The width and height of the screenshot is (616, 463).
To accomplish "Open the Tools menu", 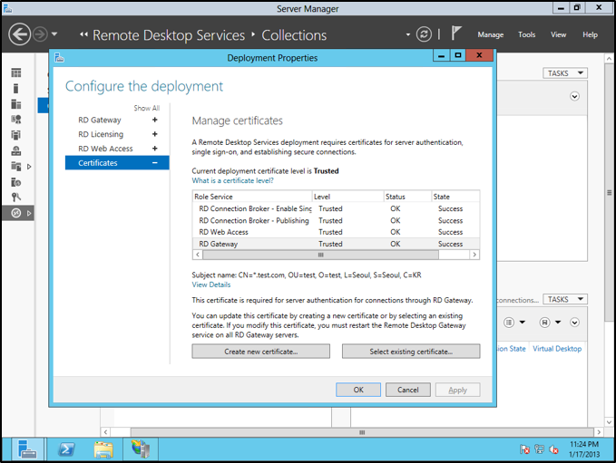I will tap(526, 34).
